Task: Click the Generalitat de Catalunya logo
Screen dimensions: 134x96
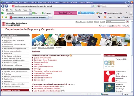Action: coord(4,24)
